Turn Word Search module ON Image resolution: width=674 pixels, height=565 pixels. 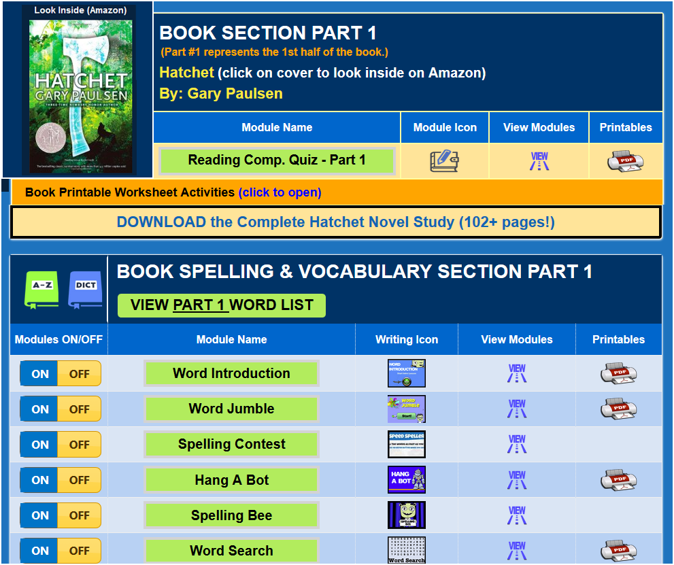point(39,551)
